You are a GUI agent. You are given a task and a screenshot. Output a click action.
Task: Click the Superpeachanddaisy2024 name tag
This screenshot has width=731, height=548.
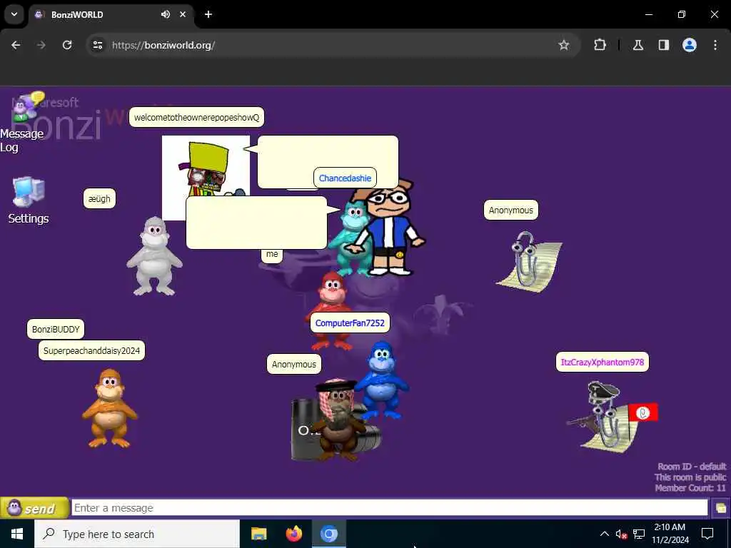pos(92,350)
